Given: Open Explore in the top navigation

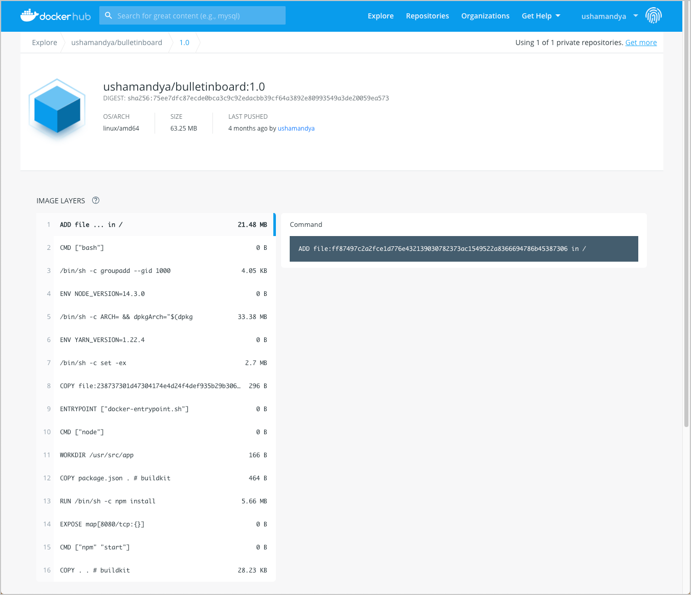Looking at the screenshot, I should tap(380, 16).
